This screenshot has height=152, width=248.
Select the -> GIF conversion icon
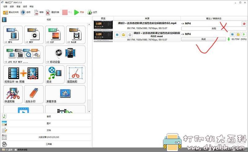pyautogui.click(x=55, y=35)
